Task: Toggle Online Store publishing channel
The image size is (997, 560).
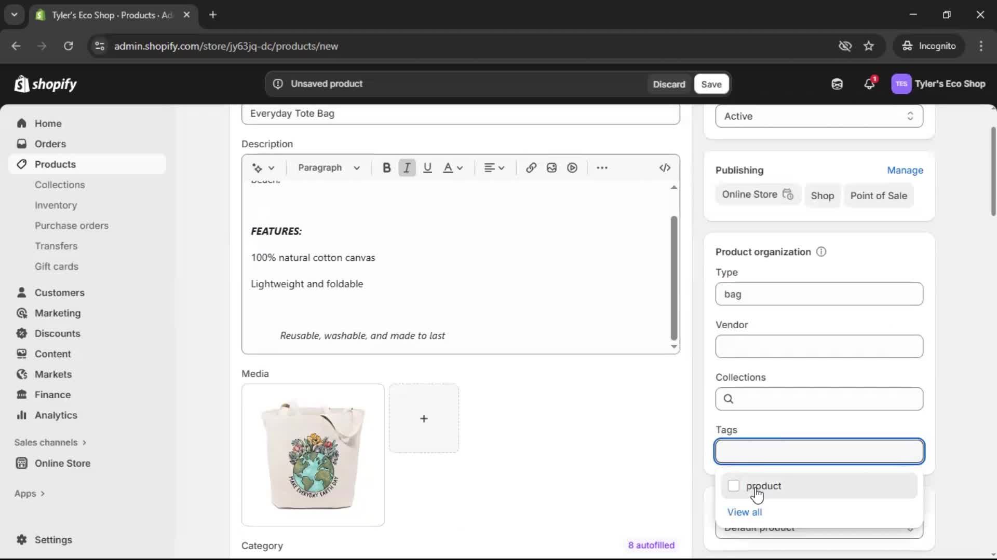Action: pos(758,195)
